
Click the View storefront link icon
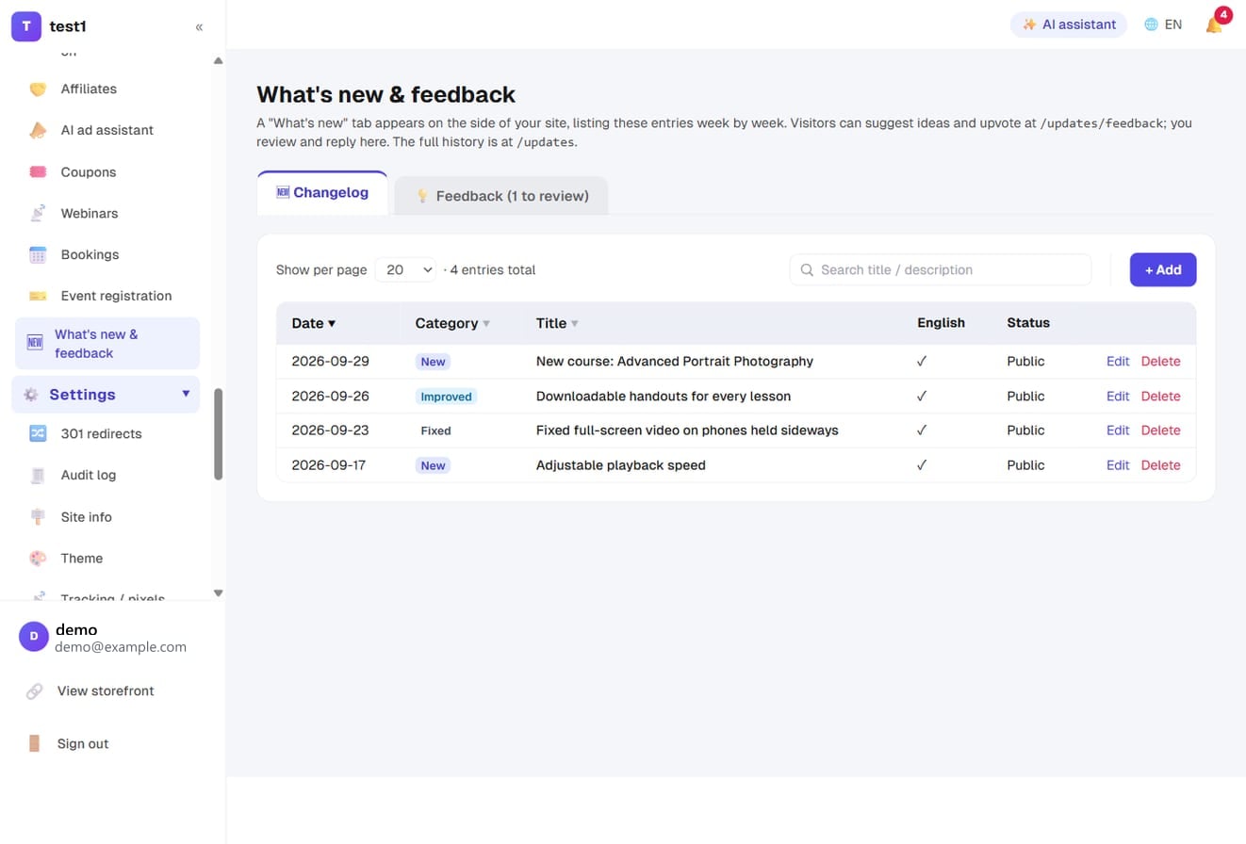[34, 691]
